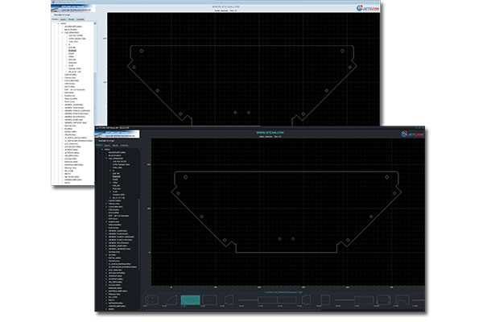Click the JETCAM logo in light window
483x322 pixels.
pyautogui.click(x=368, y=8)
